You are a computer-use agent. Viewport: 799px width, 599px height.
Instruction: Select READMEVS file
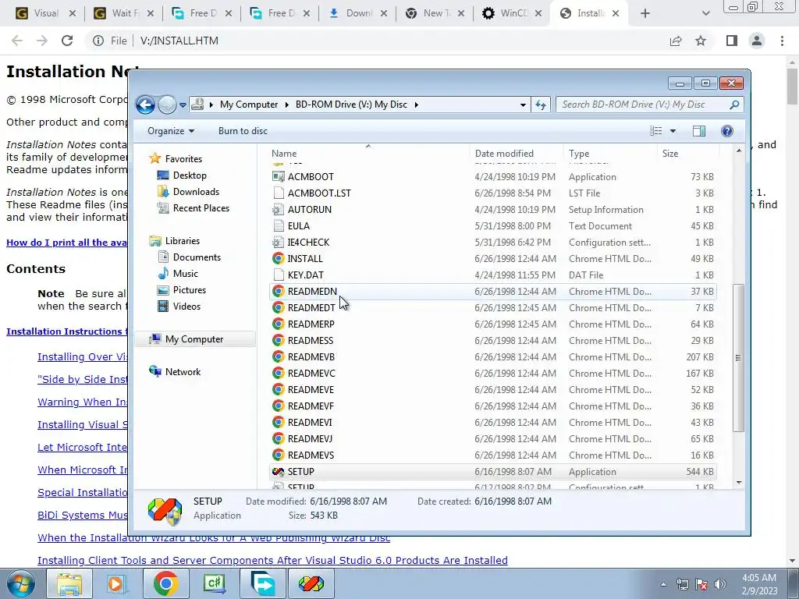(493, 455)
